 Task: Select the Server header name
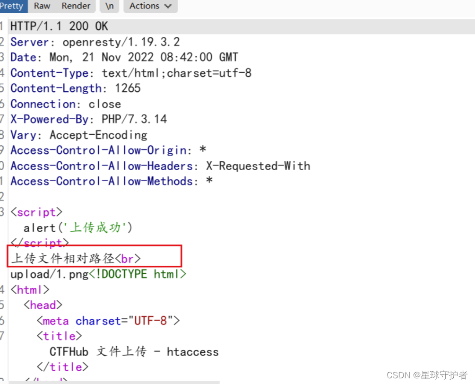[29, 42]
